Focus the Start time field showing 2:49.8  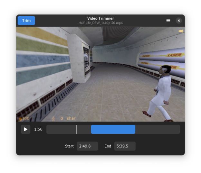click(87, 146)
